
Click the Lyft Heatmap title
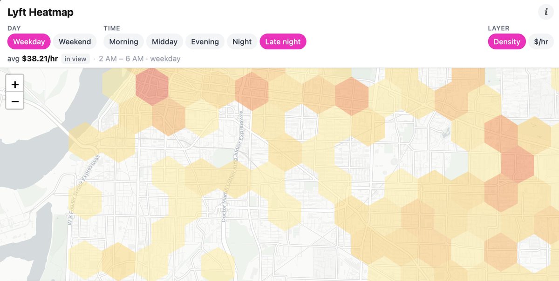tap(41, 13)
